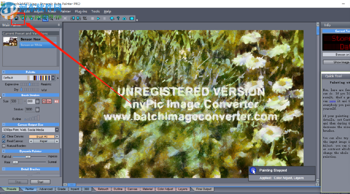The height and width of the screenshot is (194, 350).
Task: Switch to the Advanced tab
Action: tap(46, 189)
